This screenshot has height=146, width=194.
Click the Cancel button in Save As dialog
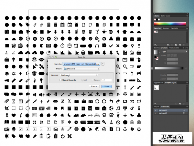94,87
